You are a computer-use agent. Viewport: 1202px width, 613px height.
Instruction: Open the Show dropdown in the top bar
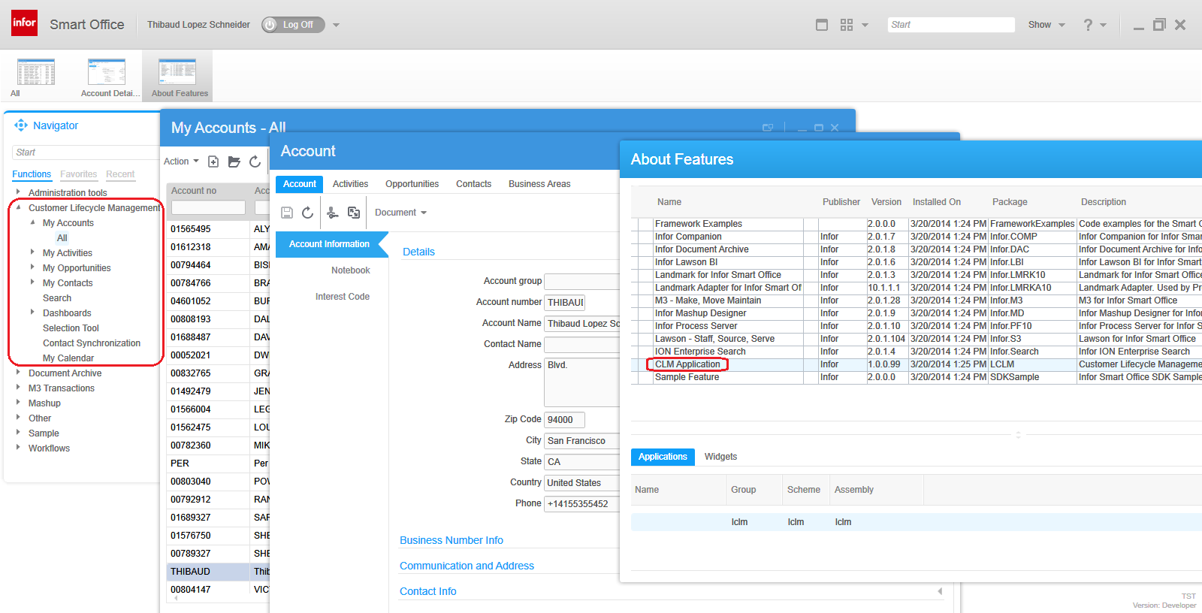[1046, 25]
